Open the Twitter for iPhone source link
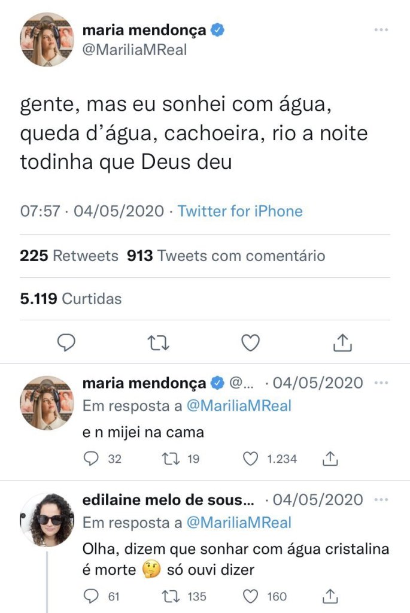 point(240,211)
